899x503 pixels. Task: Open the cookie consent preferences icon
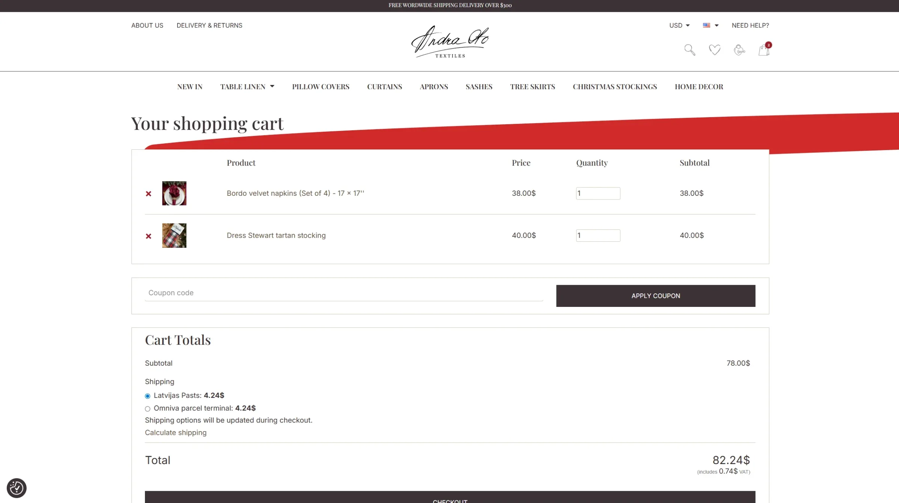(x=16, y=488)
